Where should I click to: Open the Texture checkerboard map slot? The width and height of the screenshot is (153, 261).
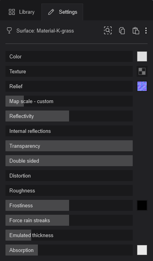[142, 71]
